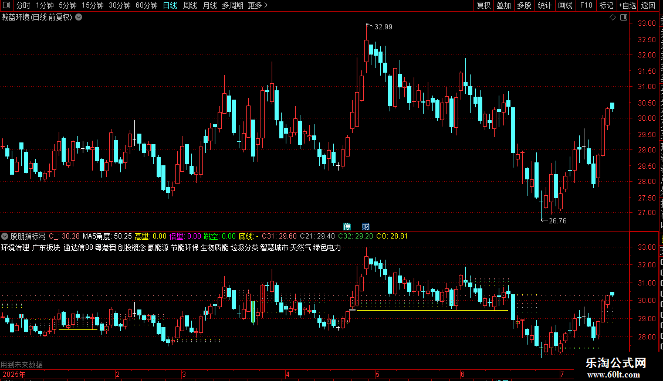Click the 瀚蓝环境(日线.前复权) chart title
Image resolution: width=663 pixels, height=381 pixels.
coord(37,18)
